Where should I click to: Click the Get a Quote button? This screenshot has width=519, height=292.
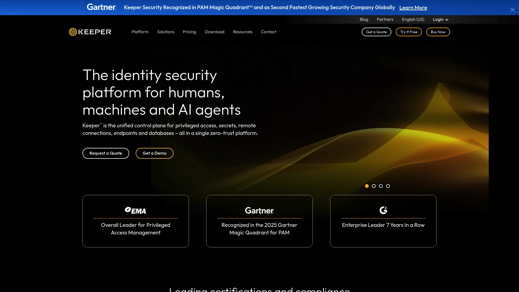[x=377, y=32]
